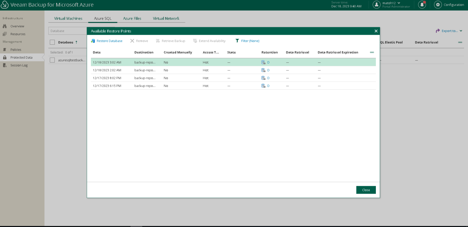Click the Overview binoculars icon in sidebar
Image resolution: width=468 pixels, height=227 pixels.
[5, 26]
